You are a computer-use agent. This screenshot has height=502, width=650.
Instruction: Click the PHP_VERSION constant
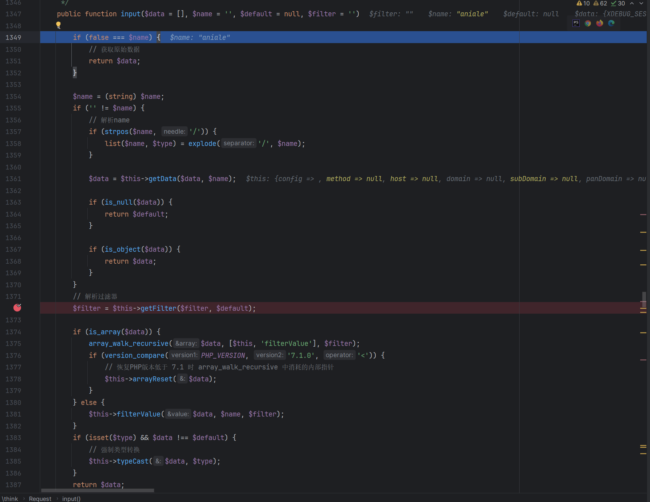click(x=223, y=355)
